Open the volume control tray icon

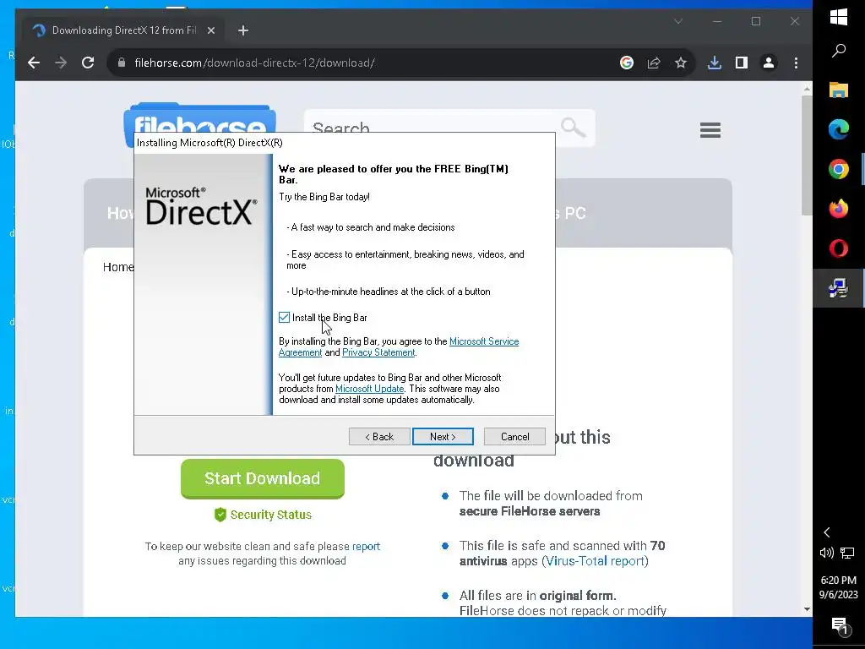[826, 553]
